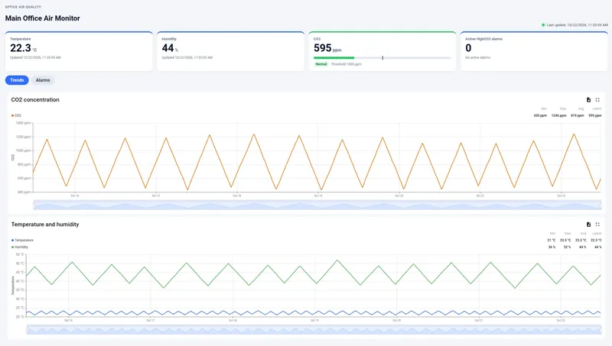Select the Active HighCO2 alarms card
Image resolution: width=612 pixels, height=346 pixels.
click(x=534, y=51)
